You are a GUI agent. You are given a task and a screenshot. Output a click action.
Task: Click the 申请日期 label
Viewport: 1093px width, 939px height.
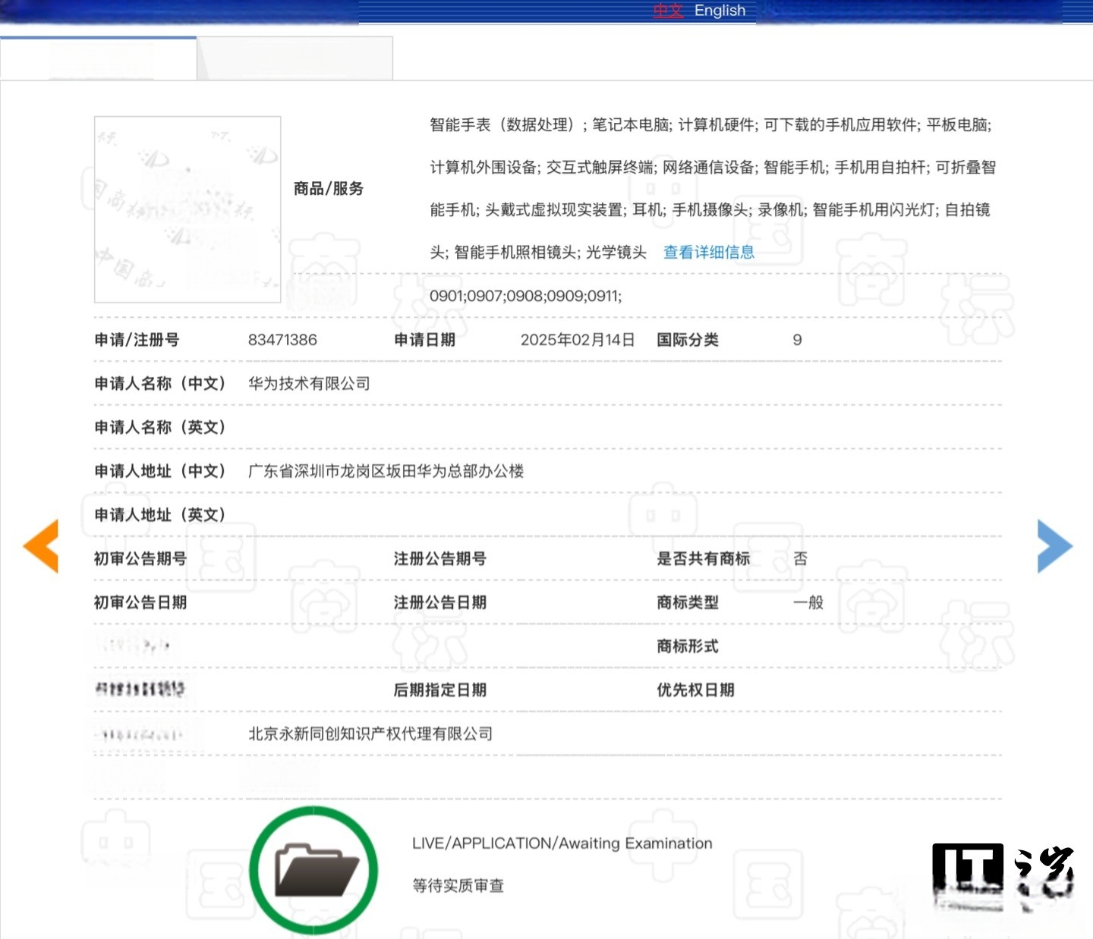(x=425, y=340)
